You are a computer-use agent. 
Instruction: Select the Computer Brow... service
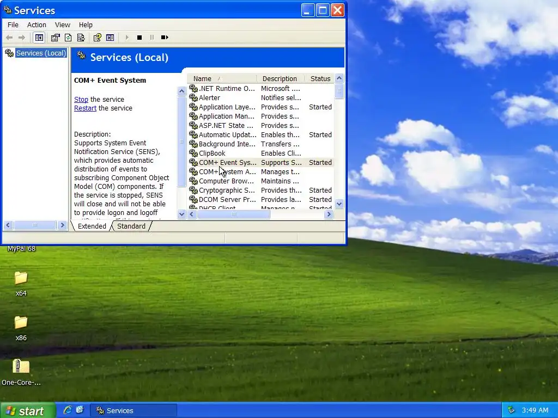pyautogui.click(x=261, y=181)
